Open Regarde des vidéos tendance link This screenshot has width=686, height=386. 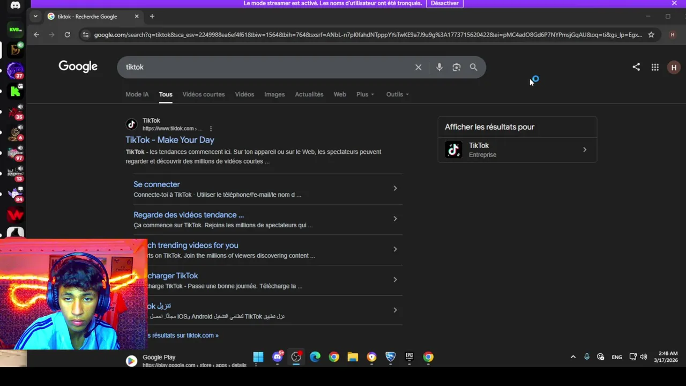coord(189,215)
